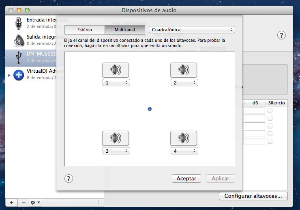Select the Salida integrada device row

[x=31, y=40]
